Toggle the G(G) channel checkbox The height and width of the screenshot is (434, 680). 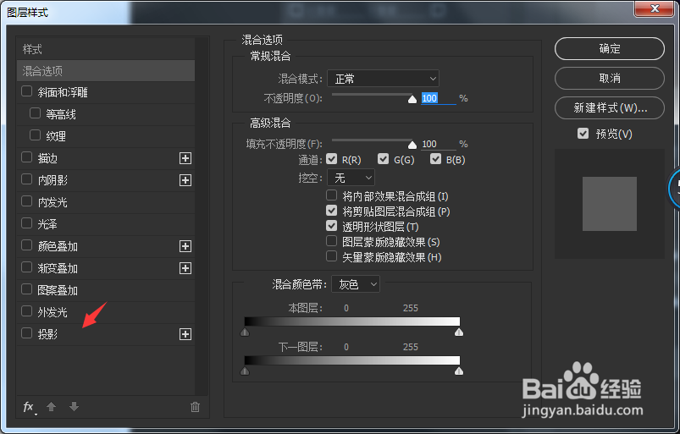(383, 159)
